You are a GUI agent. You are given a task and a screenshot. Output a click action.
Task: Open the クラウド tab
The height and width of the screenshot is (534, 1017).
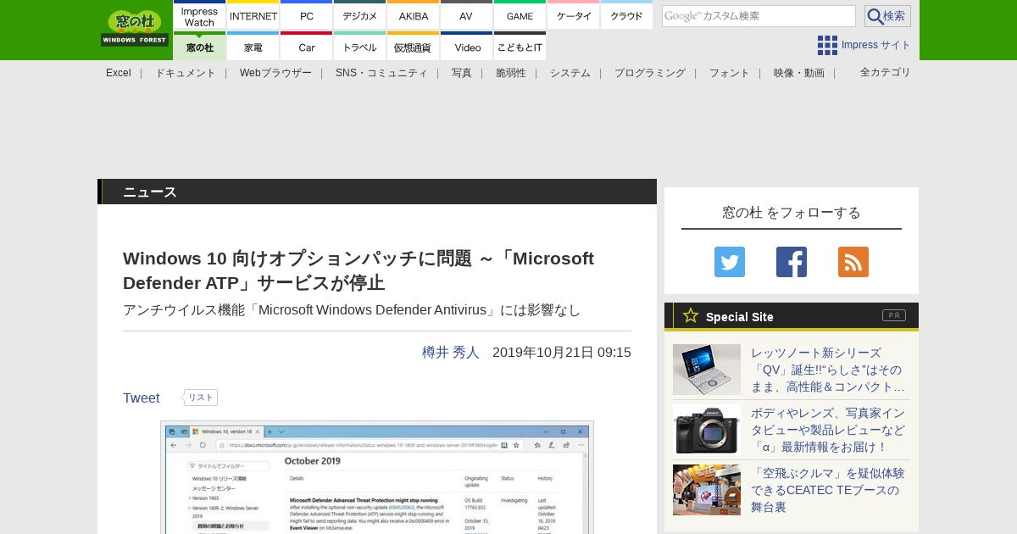[x=626, y=15]
